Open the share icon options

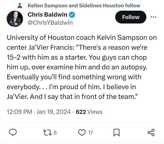(151, 132)
